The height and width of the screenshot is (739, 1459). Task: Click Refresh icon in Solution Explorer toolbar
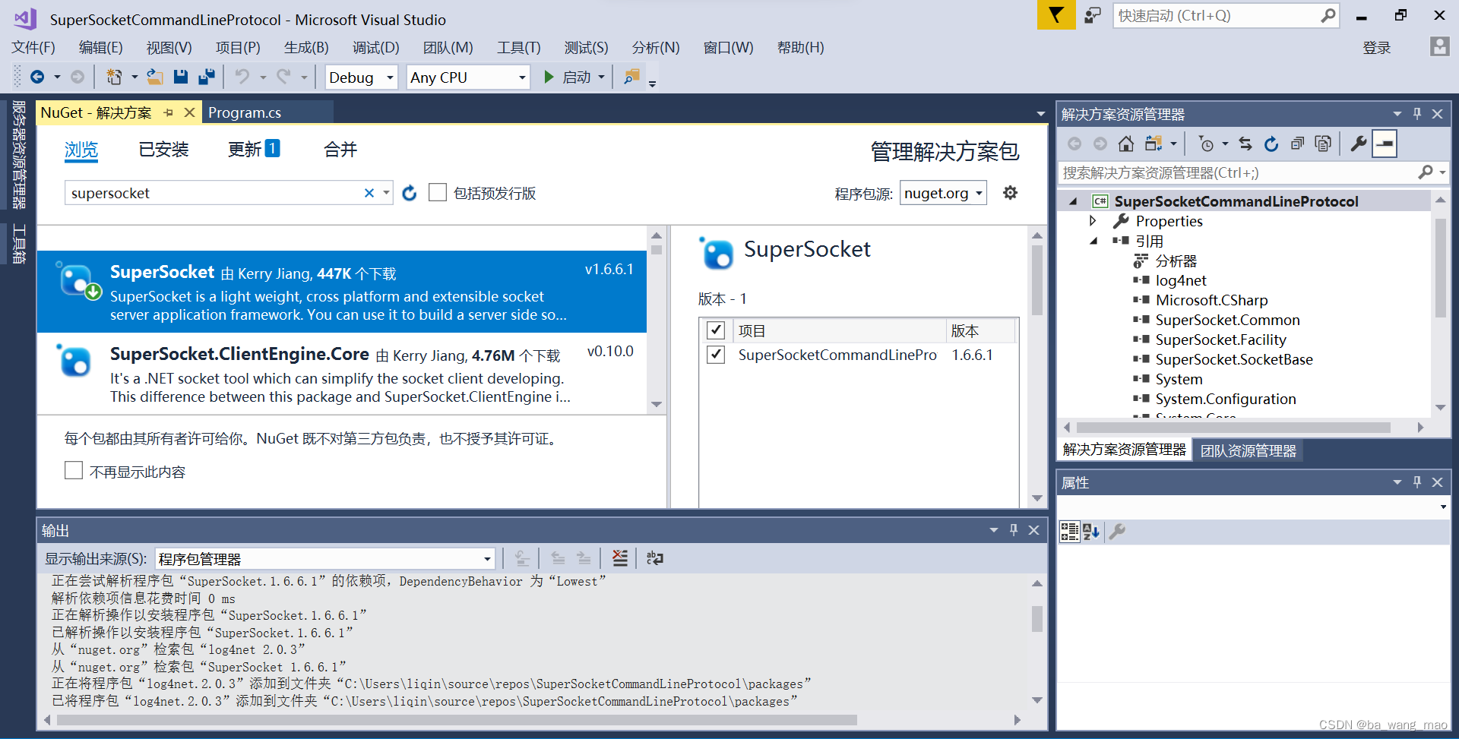point(1271,144)
